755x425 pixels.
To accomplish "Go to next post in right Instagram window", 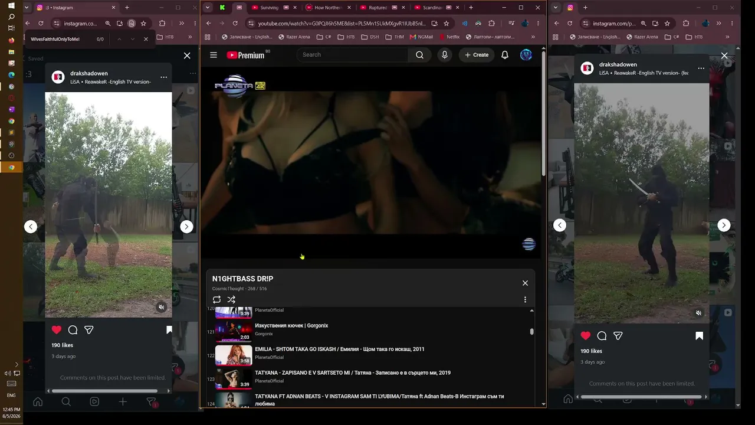I will point(724,225).
